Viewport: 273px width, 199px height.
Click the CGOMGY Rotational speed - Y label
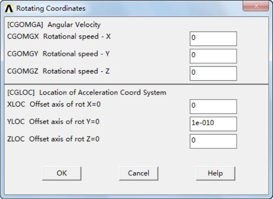(59, 54)
